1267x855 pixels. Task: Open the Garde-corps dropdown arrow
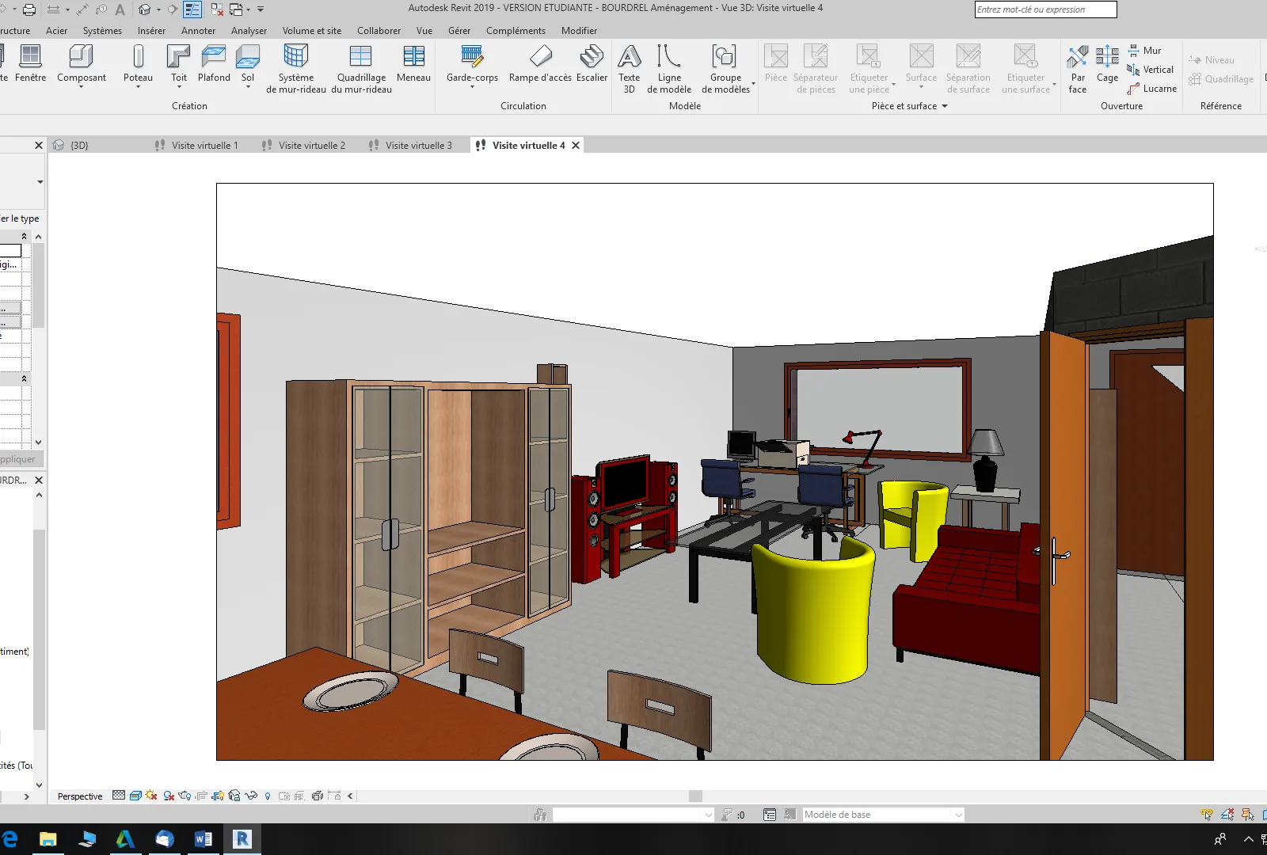click(472, 87)
